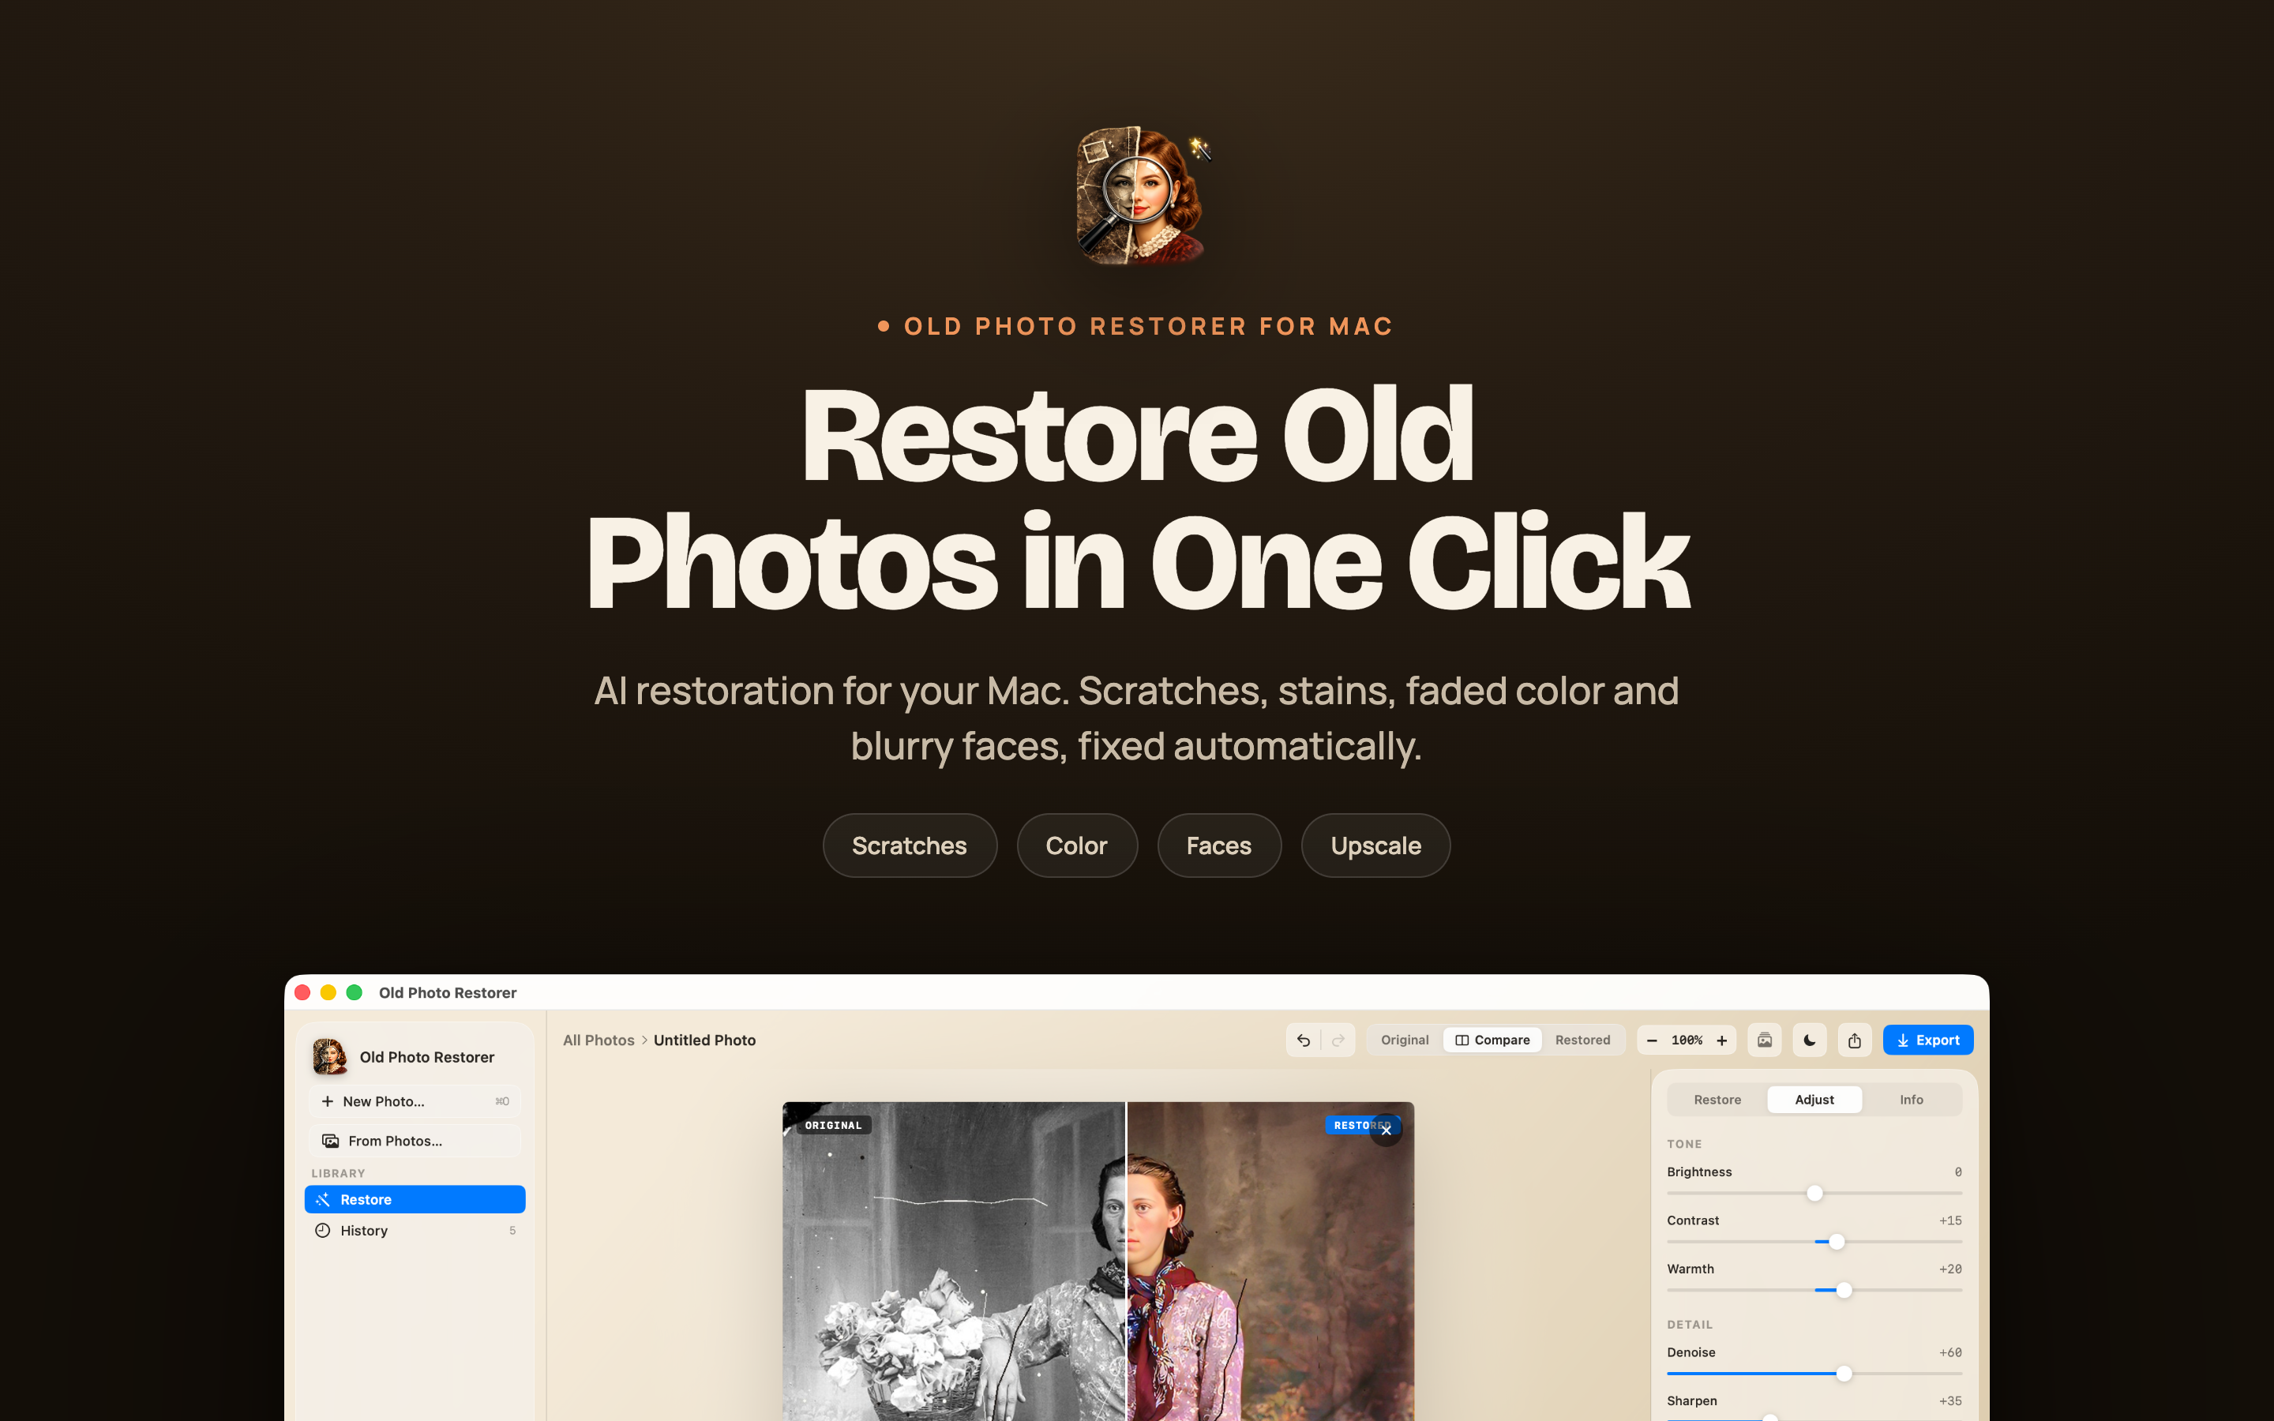Click the sidebar app portrait icon
This screenshot has height=1421, width=2274.
pos(330,1056)
